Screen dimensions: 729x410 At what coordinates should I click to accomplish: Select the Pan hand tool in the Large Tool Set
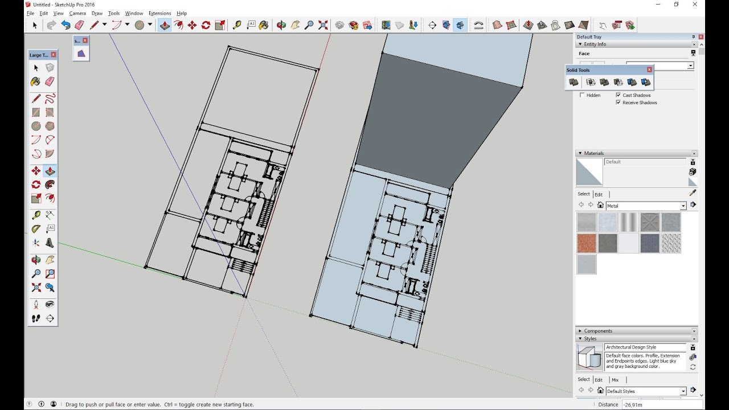tap(50, 260)
